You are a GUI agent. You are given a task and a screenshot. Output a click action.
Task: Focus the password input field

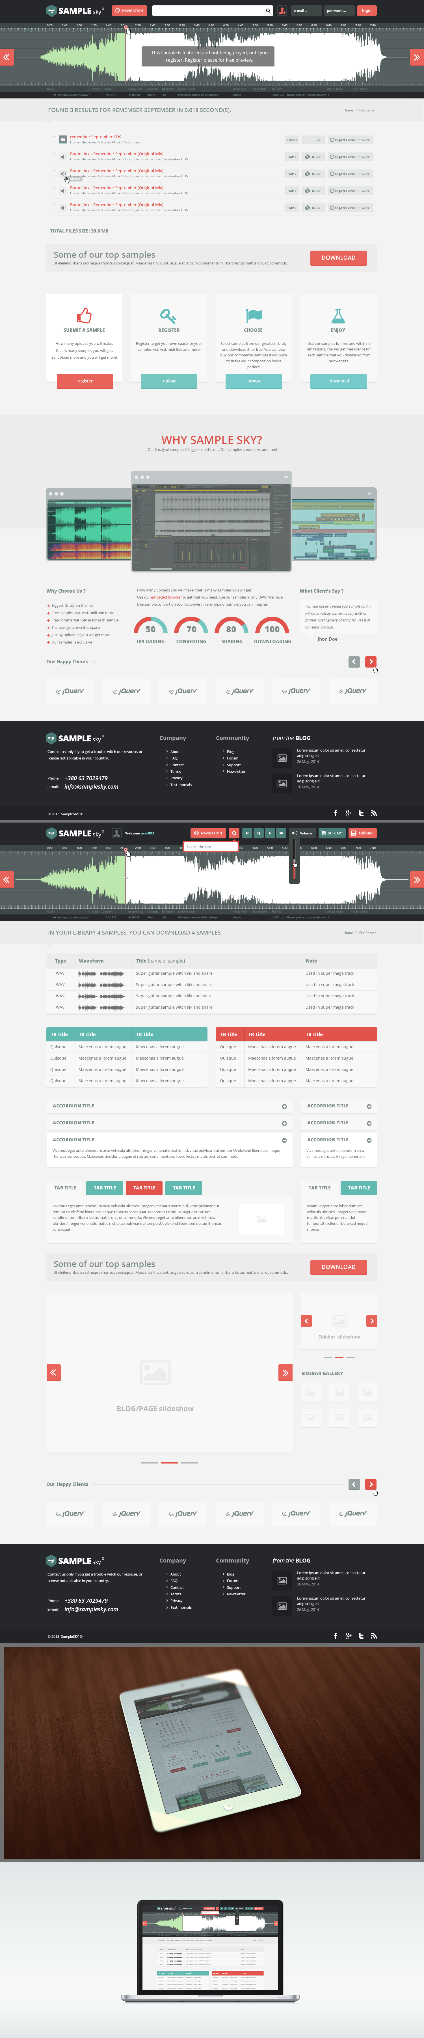339,10
